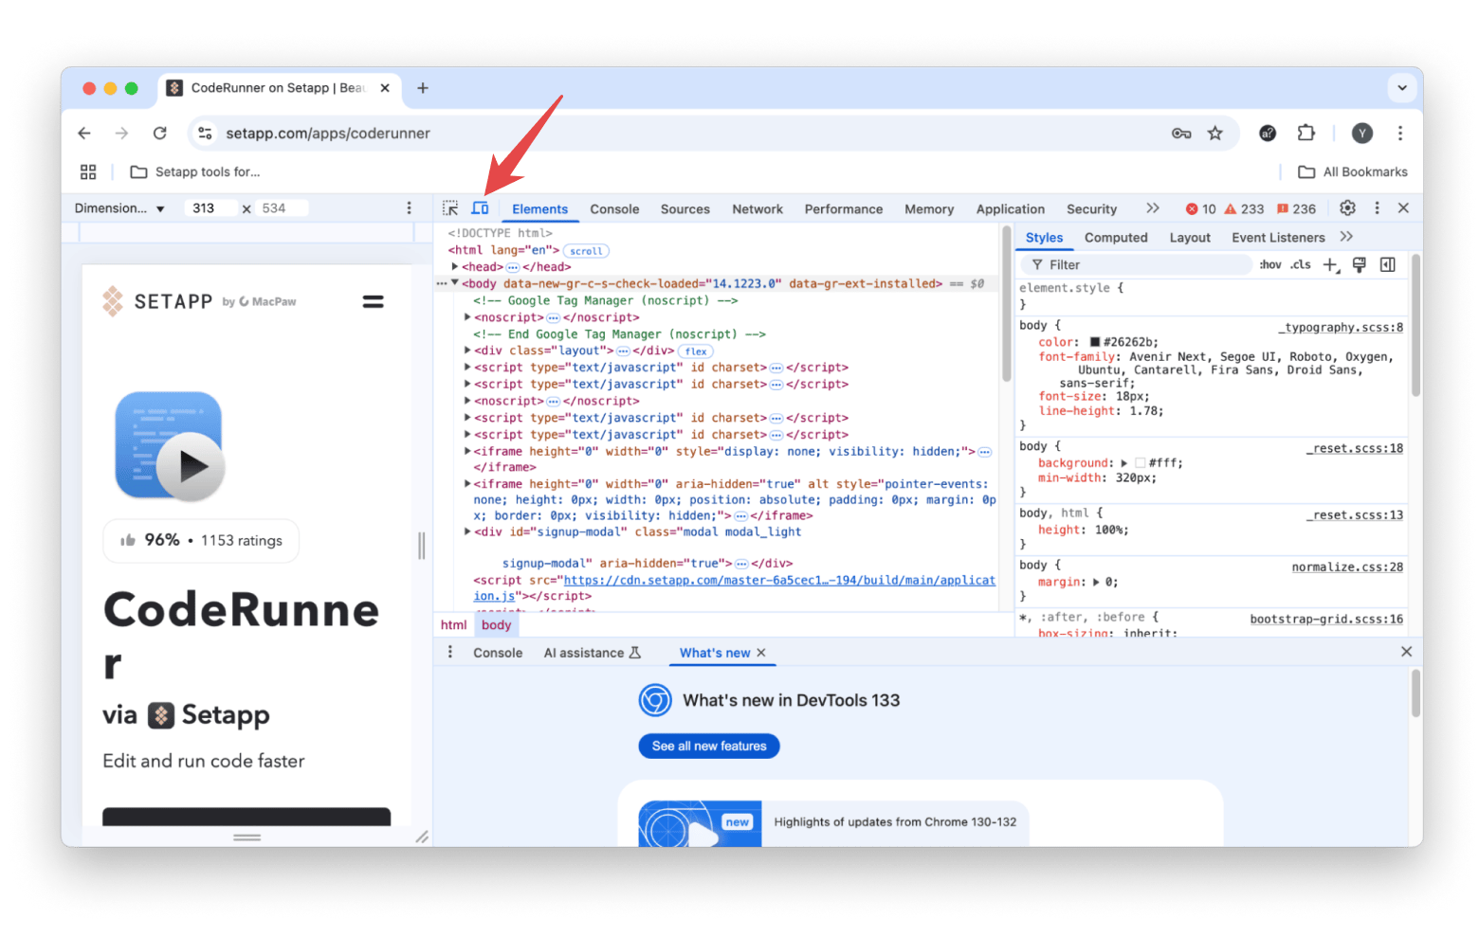The height and width of the screenshot is (936, 1479).
Task: View site information icon in address bar
Action: click(205, 134)
